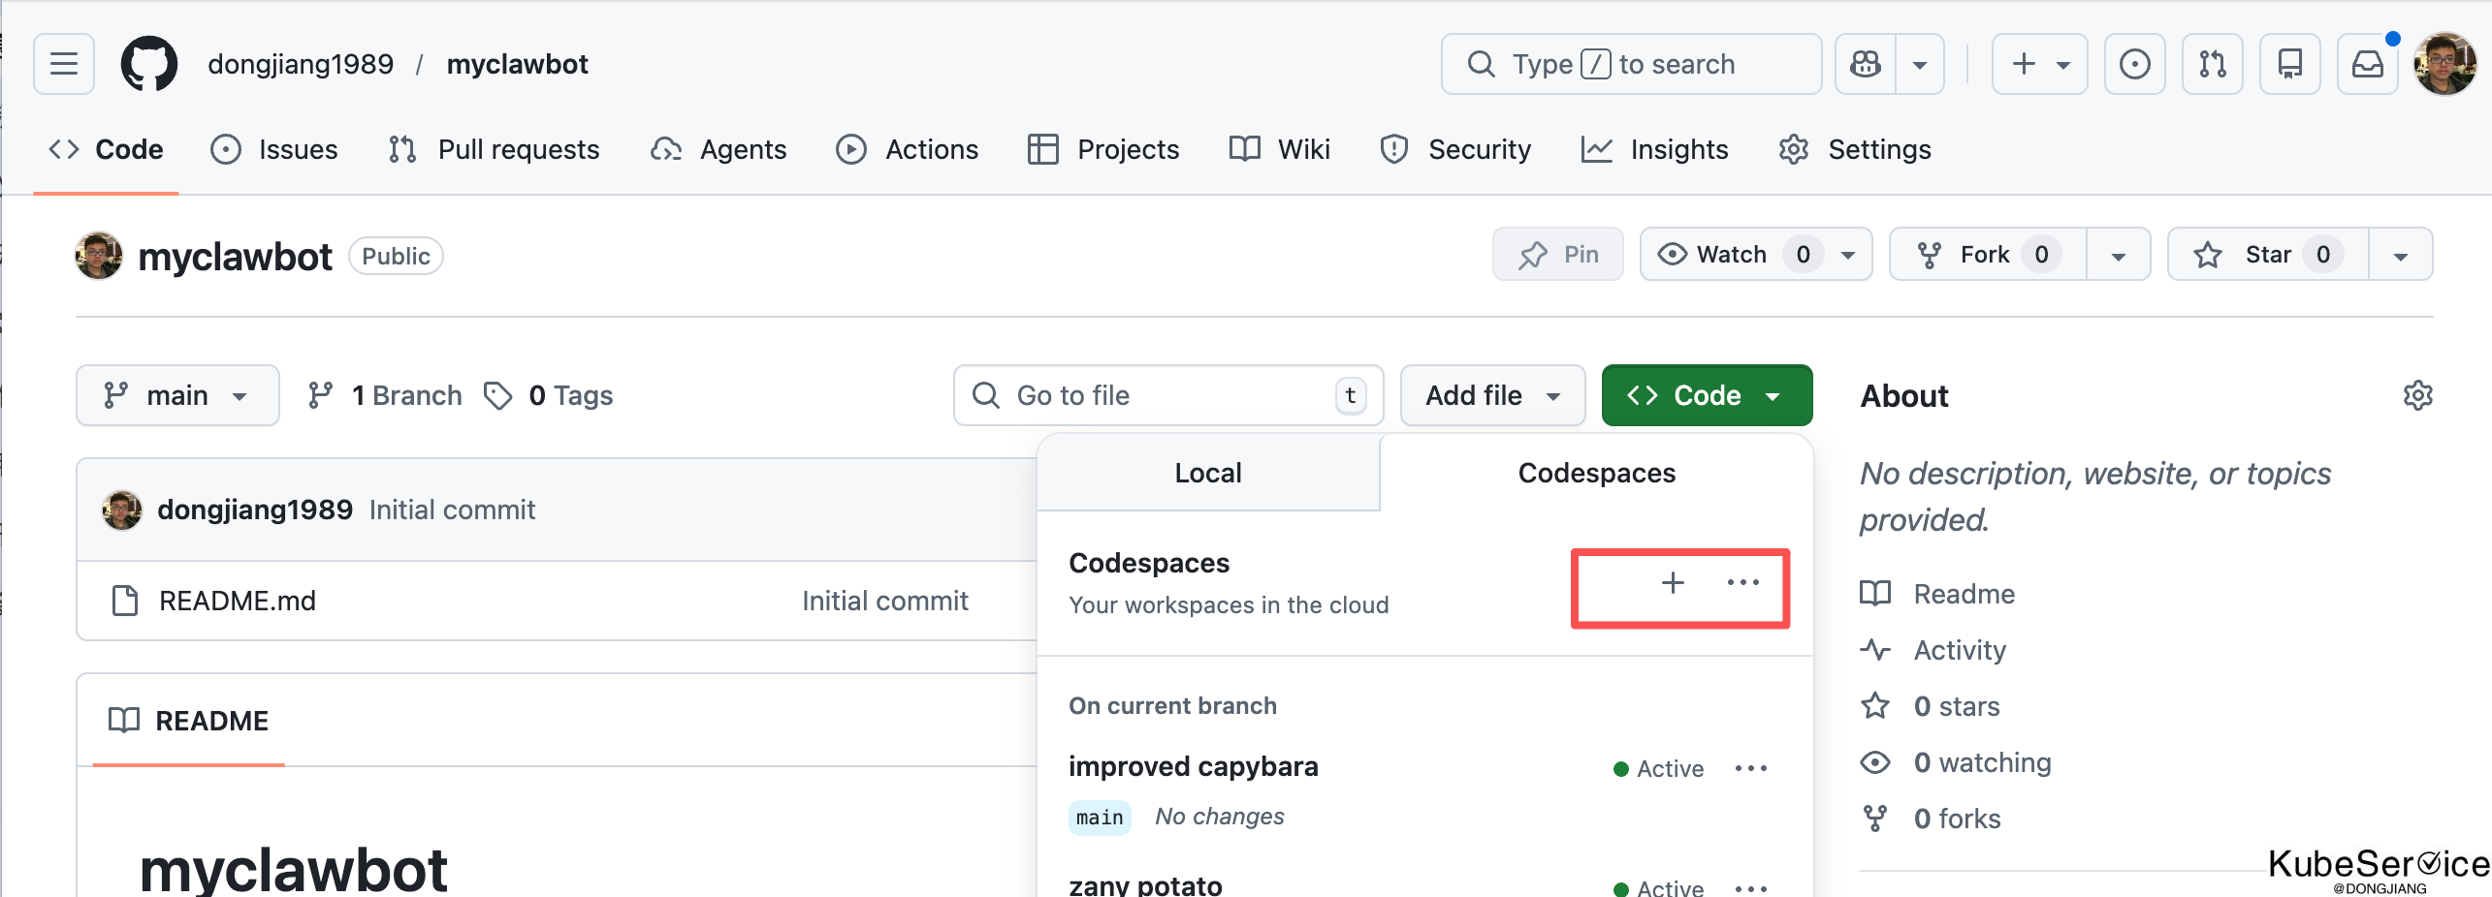Create new codespace with plus icon

pos(1673,583)
